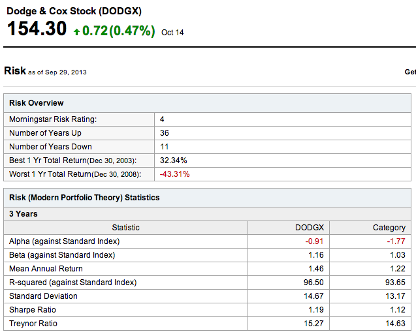Viewport: 416px width, 336px height.
Task: Click the Category R-squared value 93.65
Action: pyautogui.click(x=395, y=283)
